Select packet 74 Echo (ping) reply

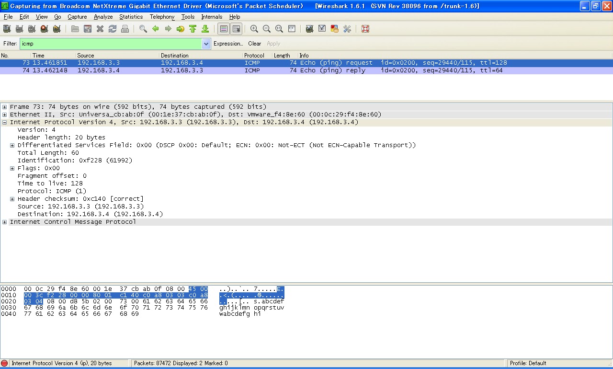pos(306,70)
